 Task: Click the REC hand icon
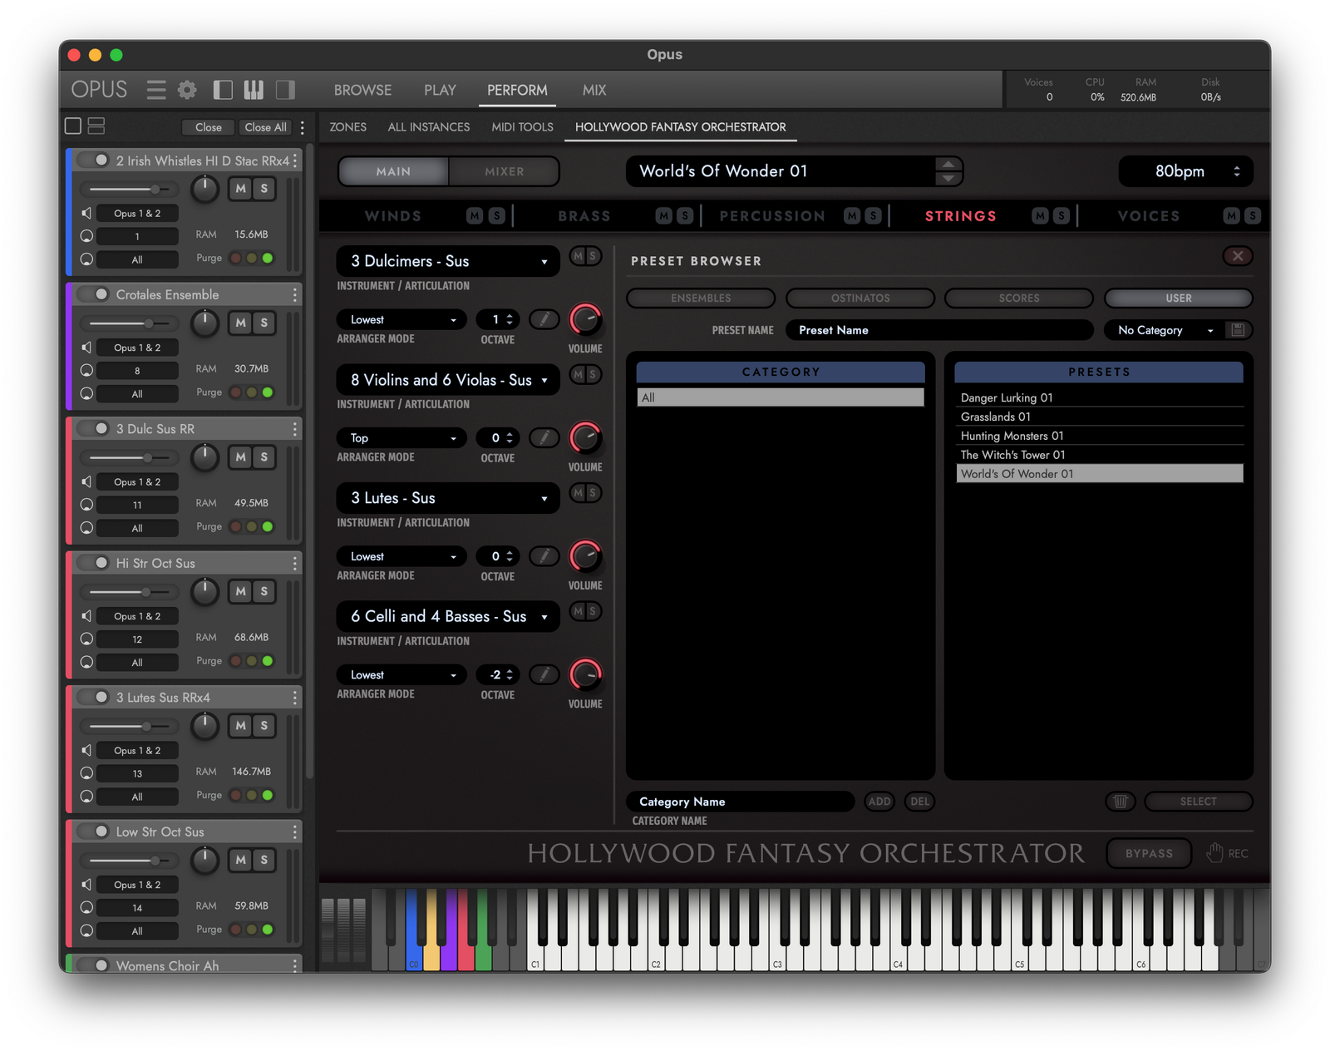click(x=1215, y=853)
